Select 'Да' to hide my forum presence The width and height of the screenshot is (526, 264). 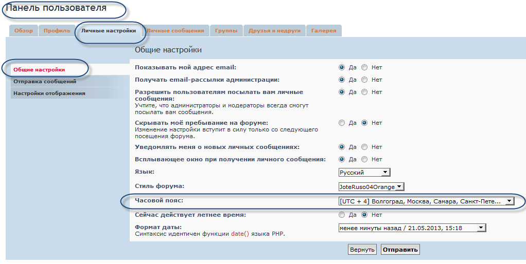point(342,123)
